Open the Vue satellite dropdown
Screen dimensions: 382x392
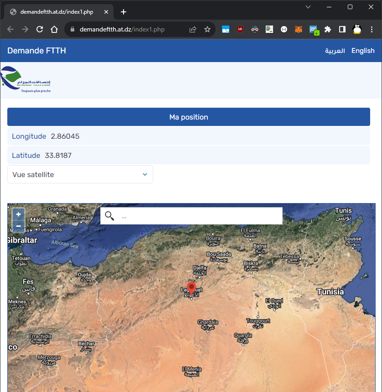point(80,174)
